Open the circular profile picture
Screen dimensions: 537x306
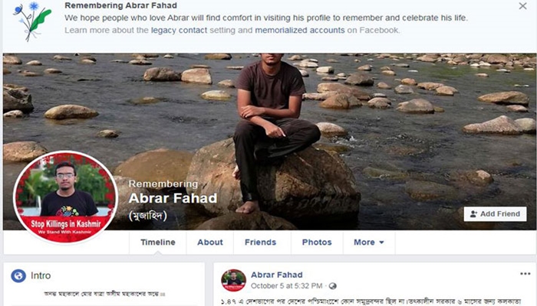coord(66,197)
